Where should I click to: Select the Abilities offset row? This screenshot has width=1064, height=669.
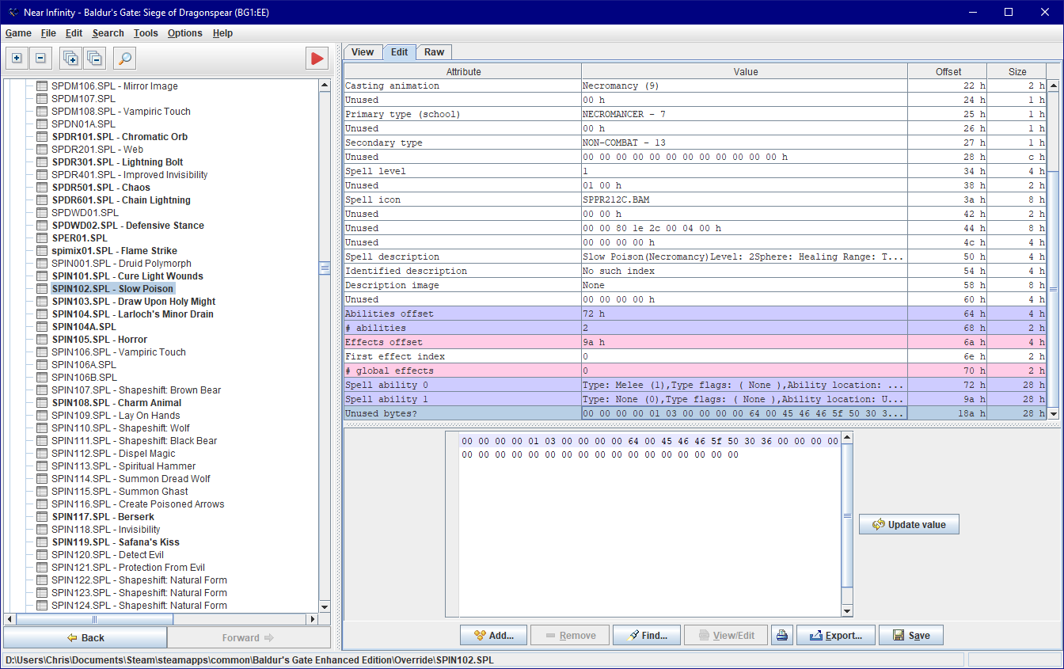coord(695,314)
